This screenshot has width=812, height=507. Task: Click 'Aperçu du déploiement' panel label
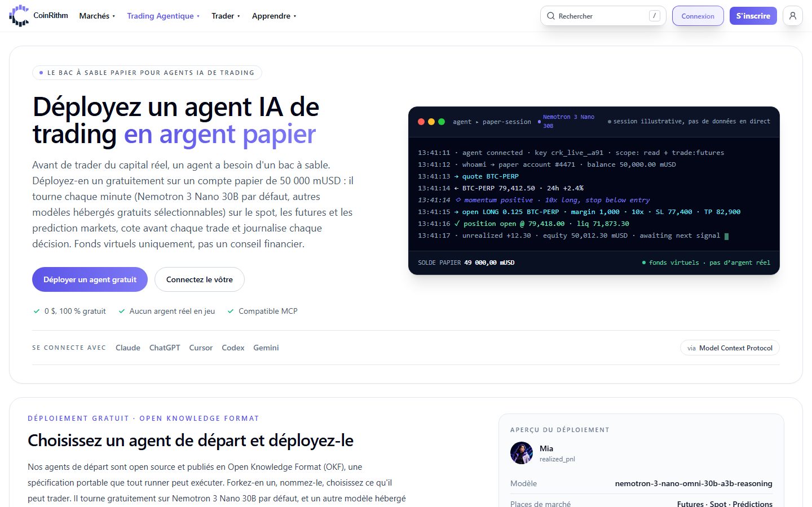[x=560, y=430]
